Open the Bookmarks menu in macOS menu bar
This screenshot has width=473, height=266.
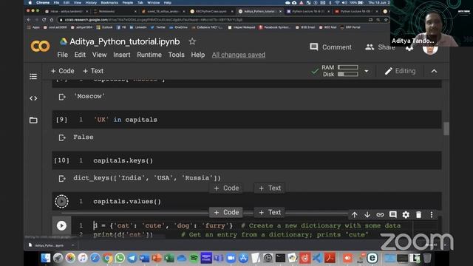109,2
